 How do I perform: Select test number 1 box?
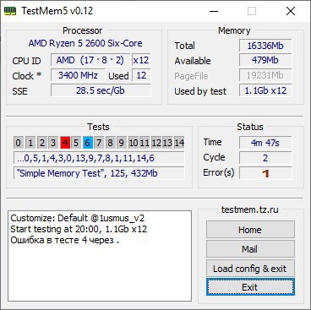click(x=30, y=143)
